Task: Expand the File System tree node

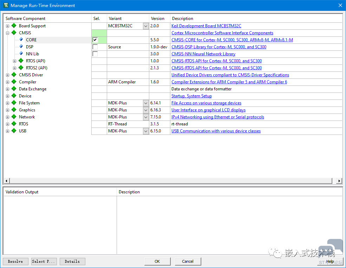Action: [7, 103]
